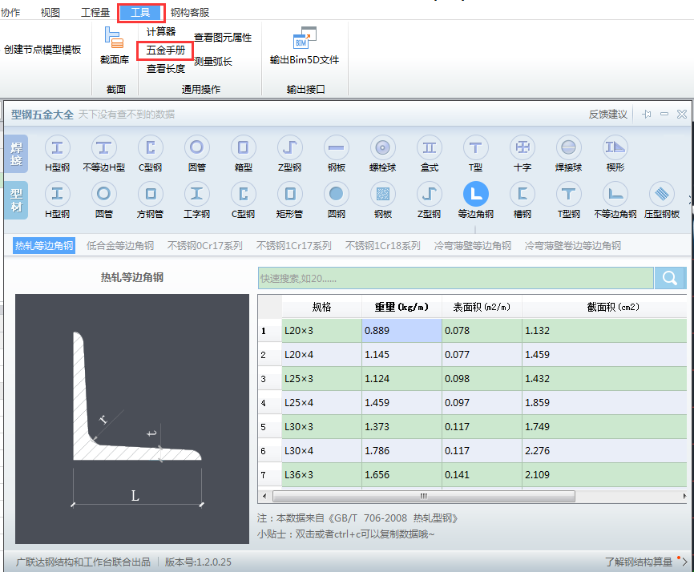Sort by 重量(kg/m) column header

401,307
